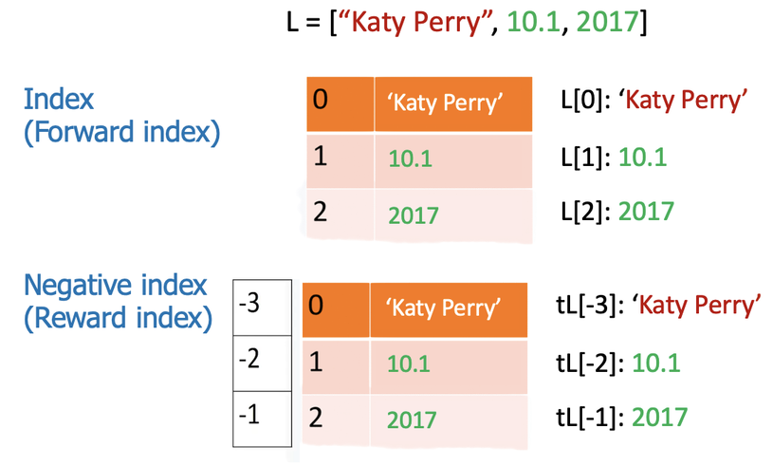This screenshot has height=466, width=773.
Task: Click the L[0]: 'Katy Perry' label
Action: [x=655, y=98]
